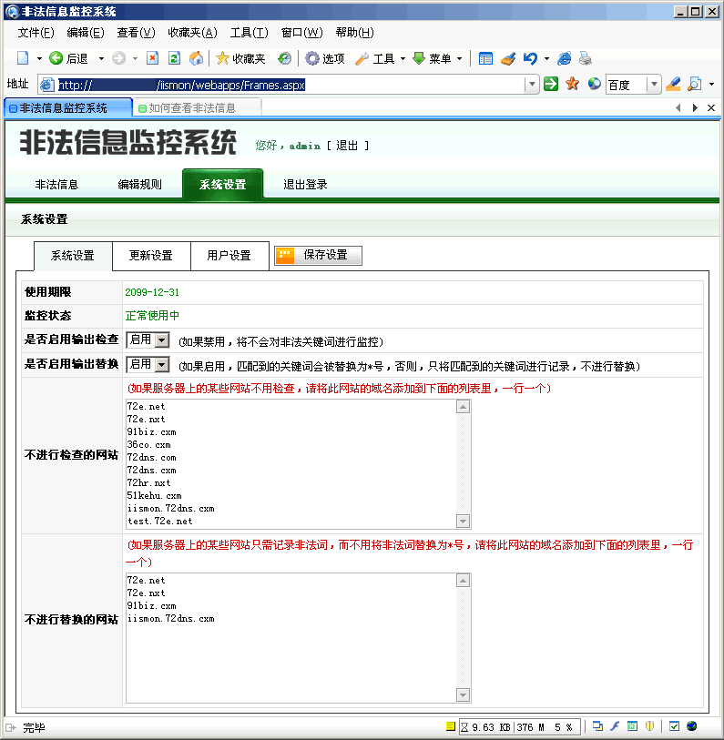The image size is (724, 740).
Task: Click the checkmark status bar icon
Action: tap(674, 726)
